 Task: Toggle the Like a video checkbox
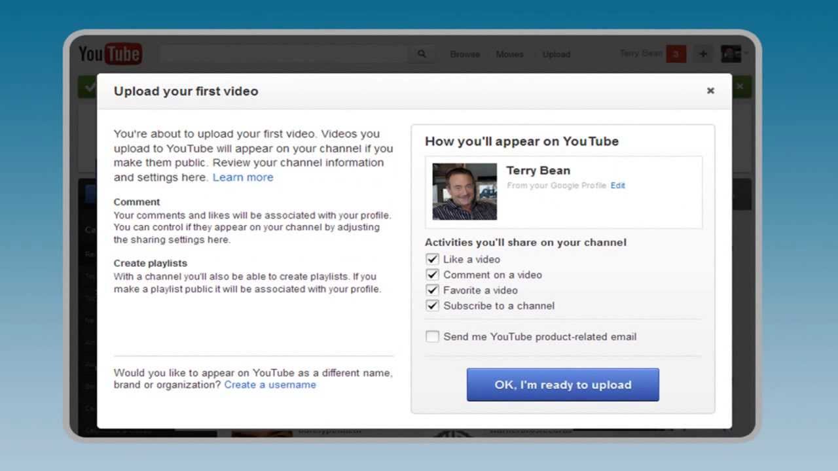point(432,259)
